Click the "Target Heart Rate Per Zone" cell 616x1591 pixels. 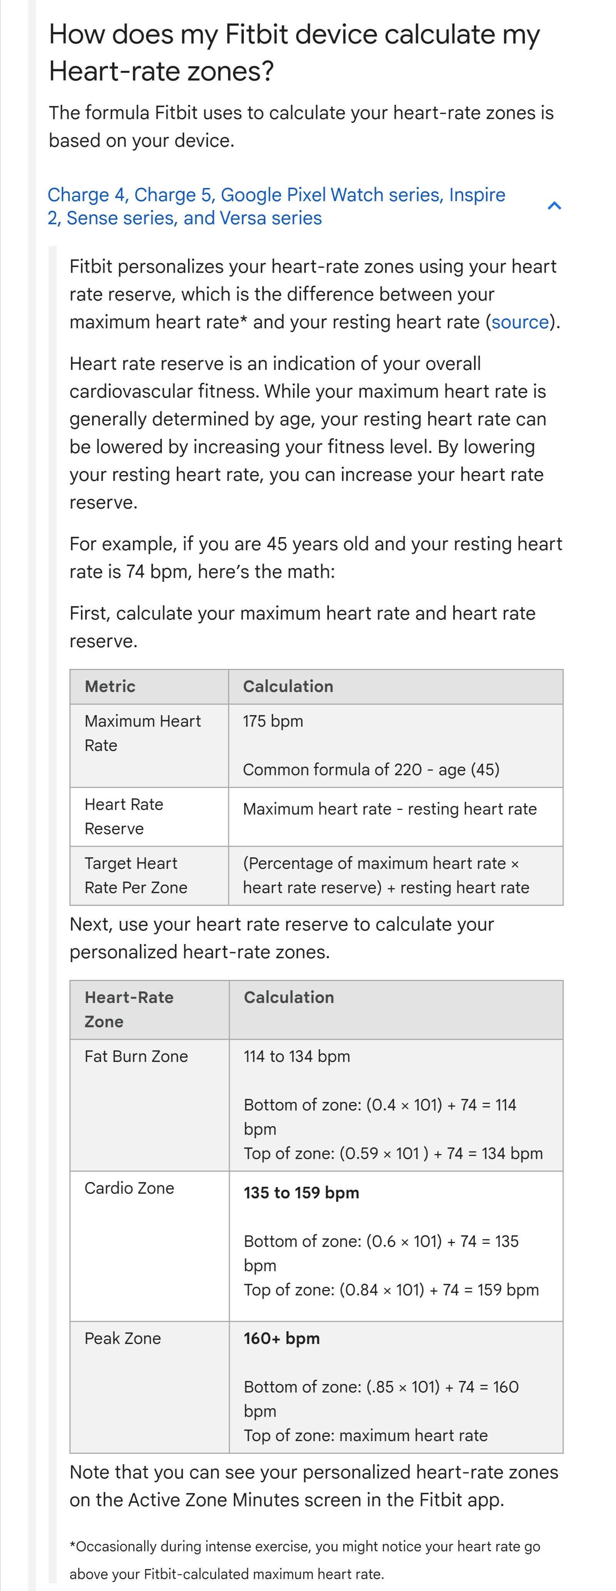tap(136, 875)
